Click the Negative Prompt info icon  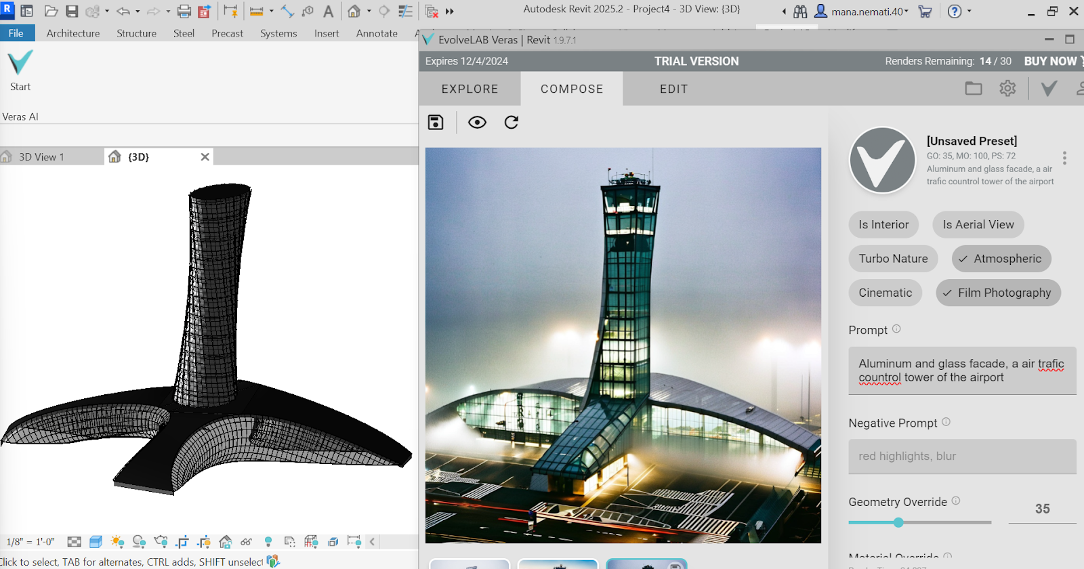[x=946, y=421]
